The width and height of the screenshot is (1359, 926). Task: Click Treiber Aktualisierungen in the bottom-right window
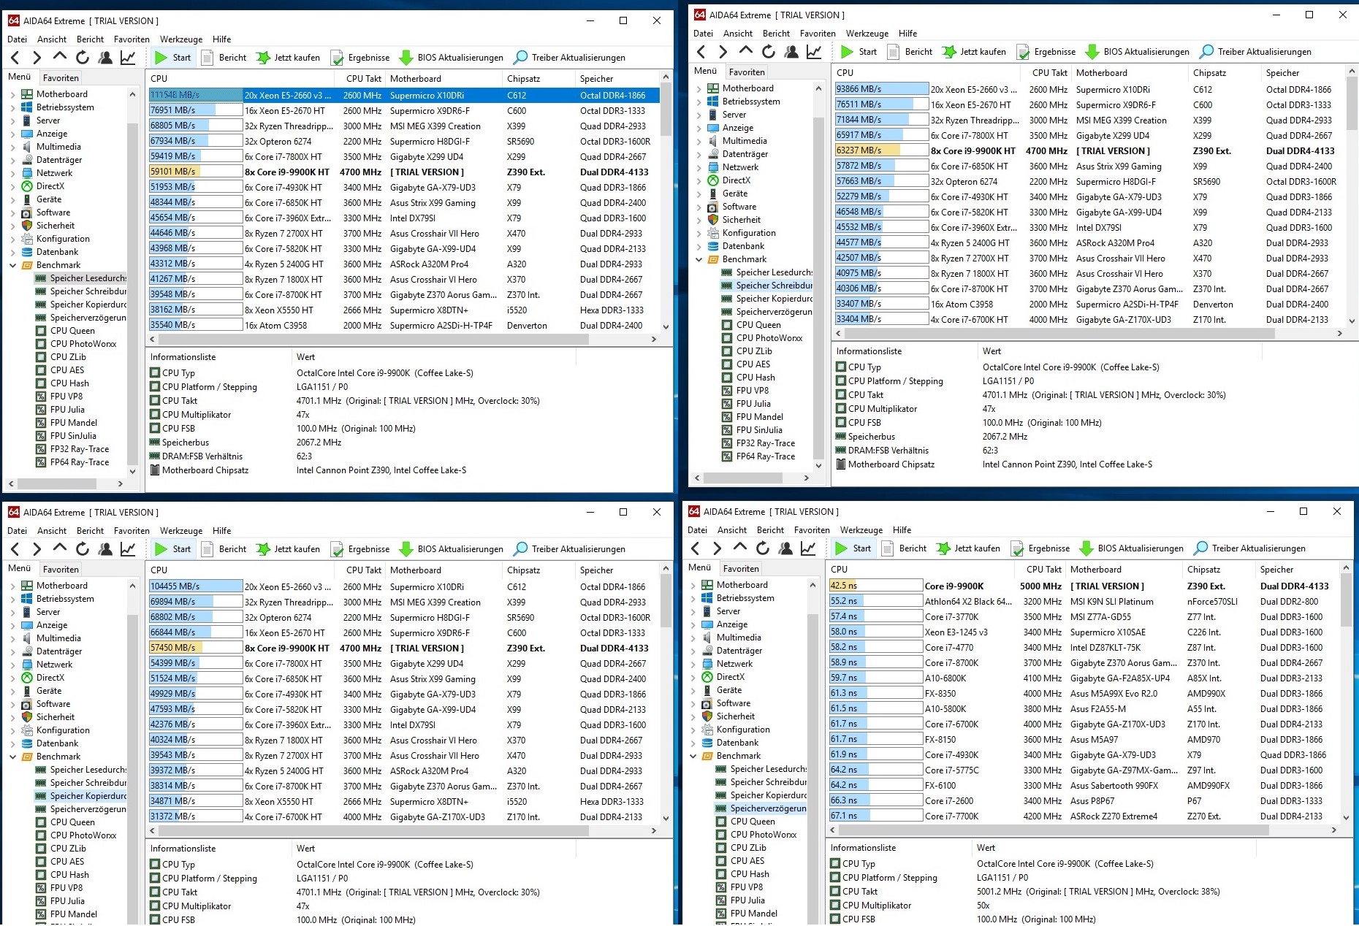1249,548
